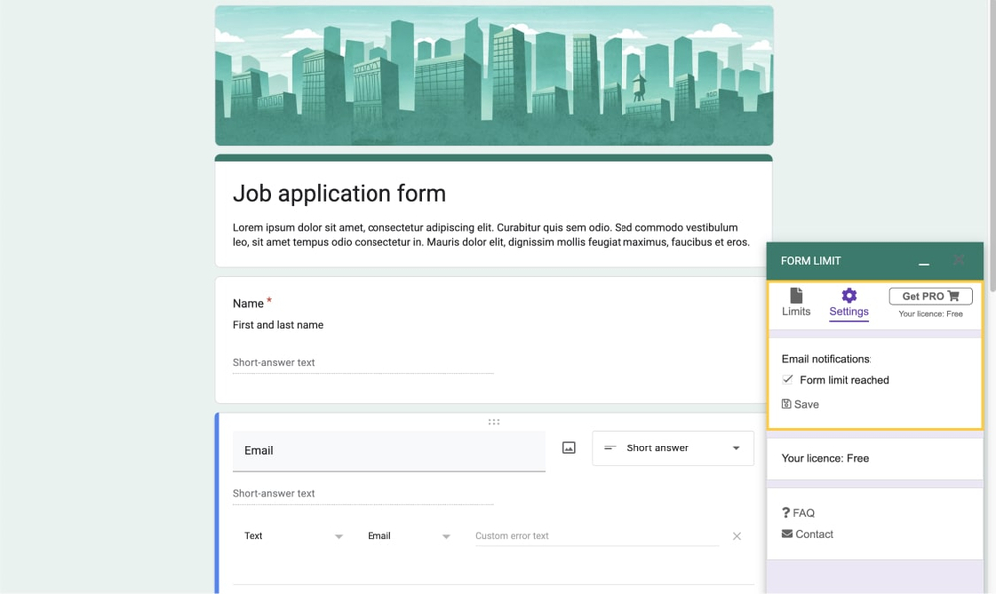
Task: Click the Contact envelope icon
Action: tap(787, 534)
